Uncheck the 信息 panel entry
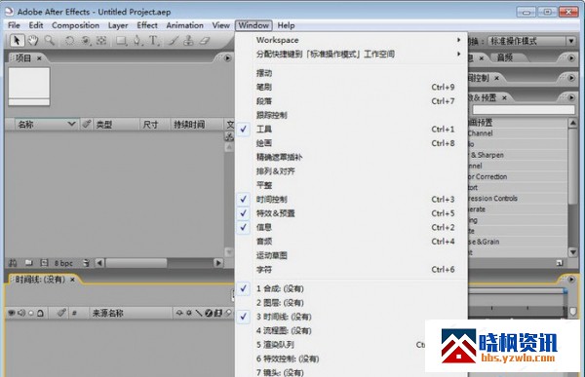The image size is (585, 377). (x=352, y=227)
